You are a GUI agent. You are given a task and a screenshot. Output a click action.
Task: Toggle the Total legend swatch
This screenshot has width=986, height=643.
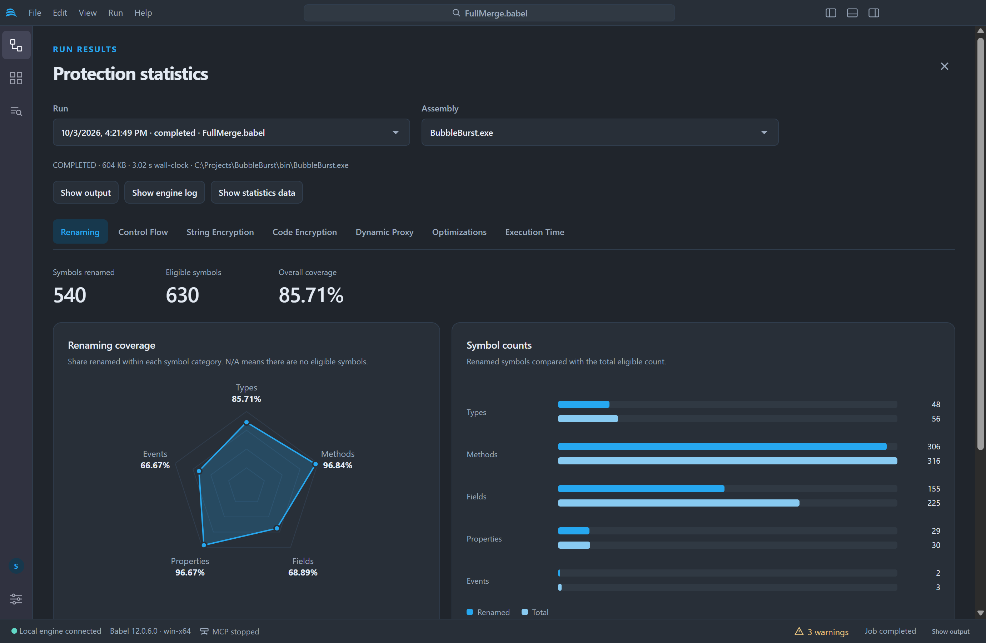(x=524, y=612)
